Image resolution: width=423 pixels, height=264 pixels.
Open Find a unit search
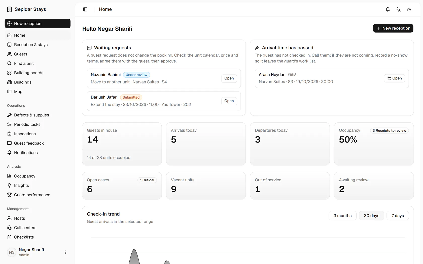pyautogui.click(x=38, y=63)
